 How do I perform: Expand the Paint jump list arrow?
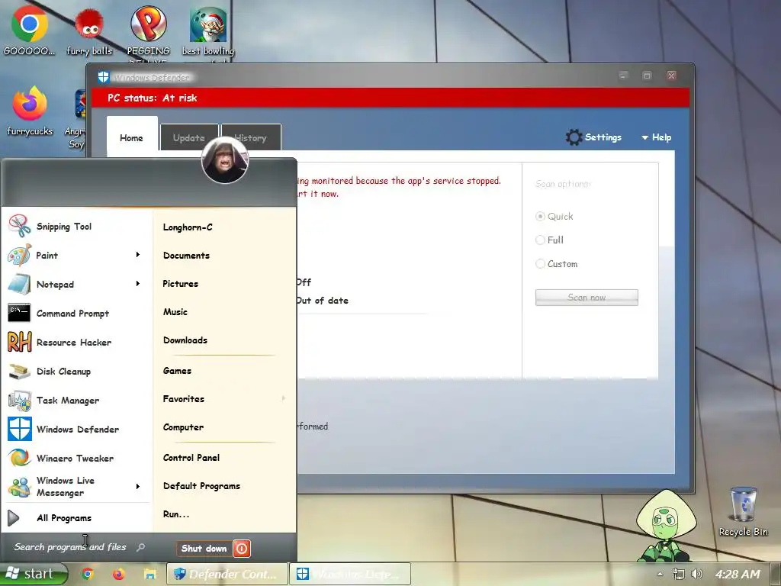[x=138, y=255]
